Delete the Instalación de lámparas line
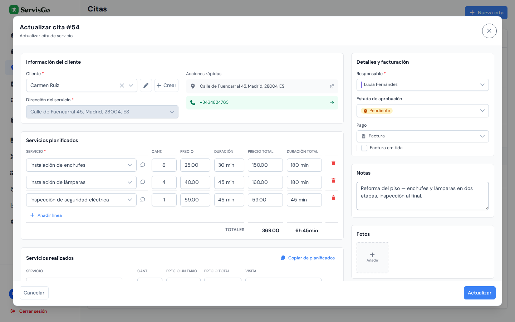The height and width of the screenshot is (322, 515). tap(333, 181)
